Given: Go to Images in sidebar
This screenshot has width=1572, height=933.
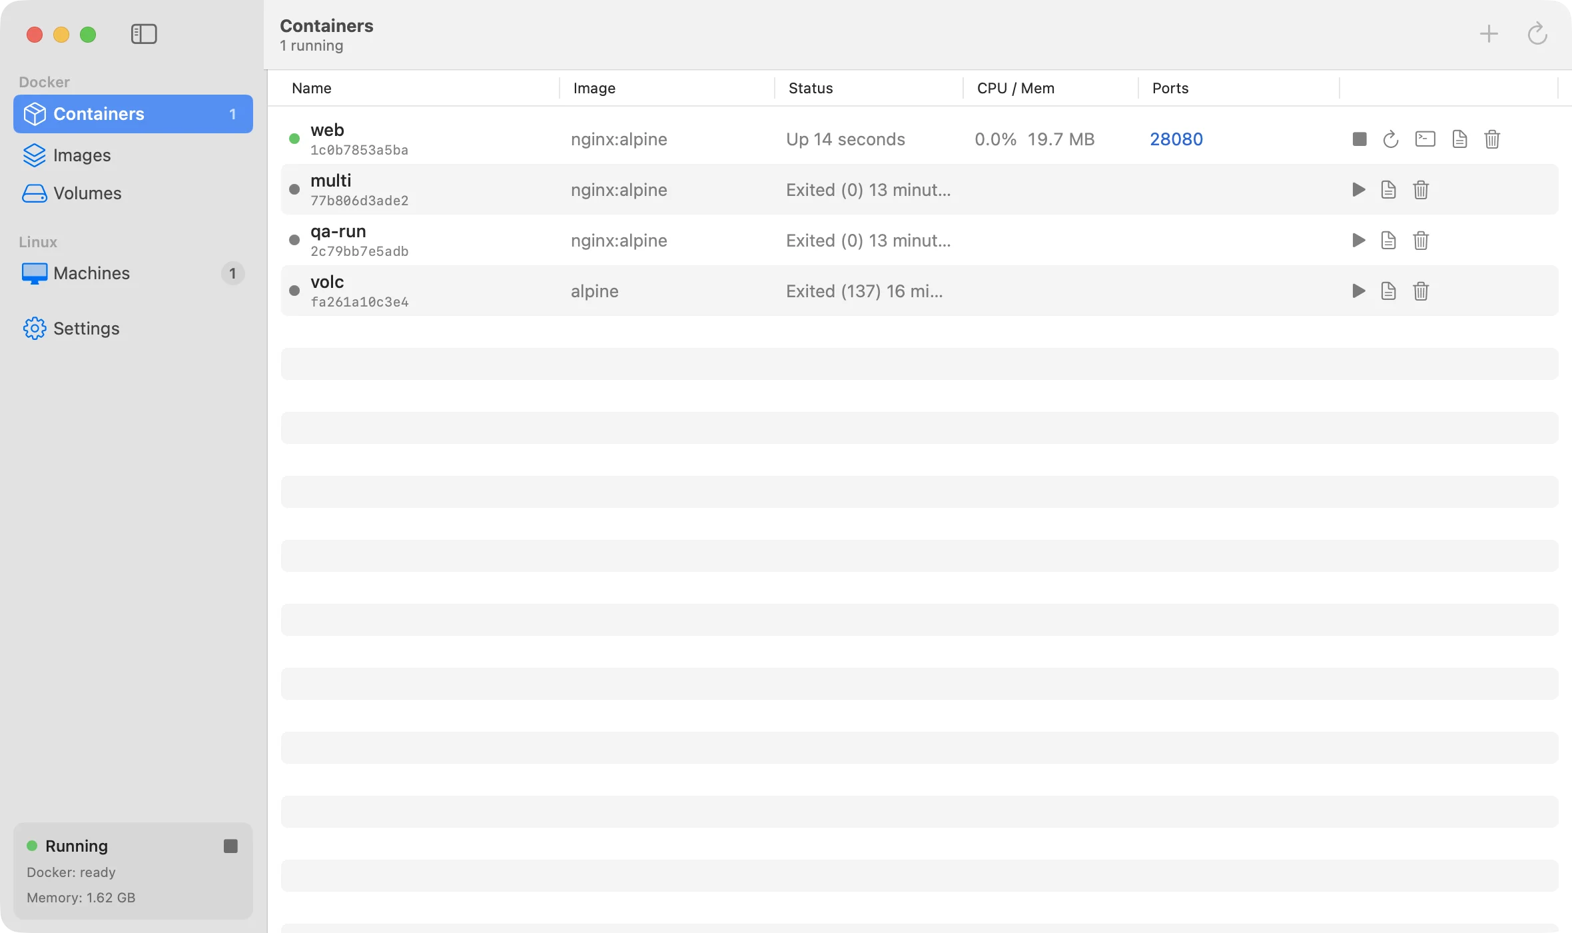Looking at the screenshot, I should pyautogui.click(x=133, y=155).
